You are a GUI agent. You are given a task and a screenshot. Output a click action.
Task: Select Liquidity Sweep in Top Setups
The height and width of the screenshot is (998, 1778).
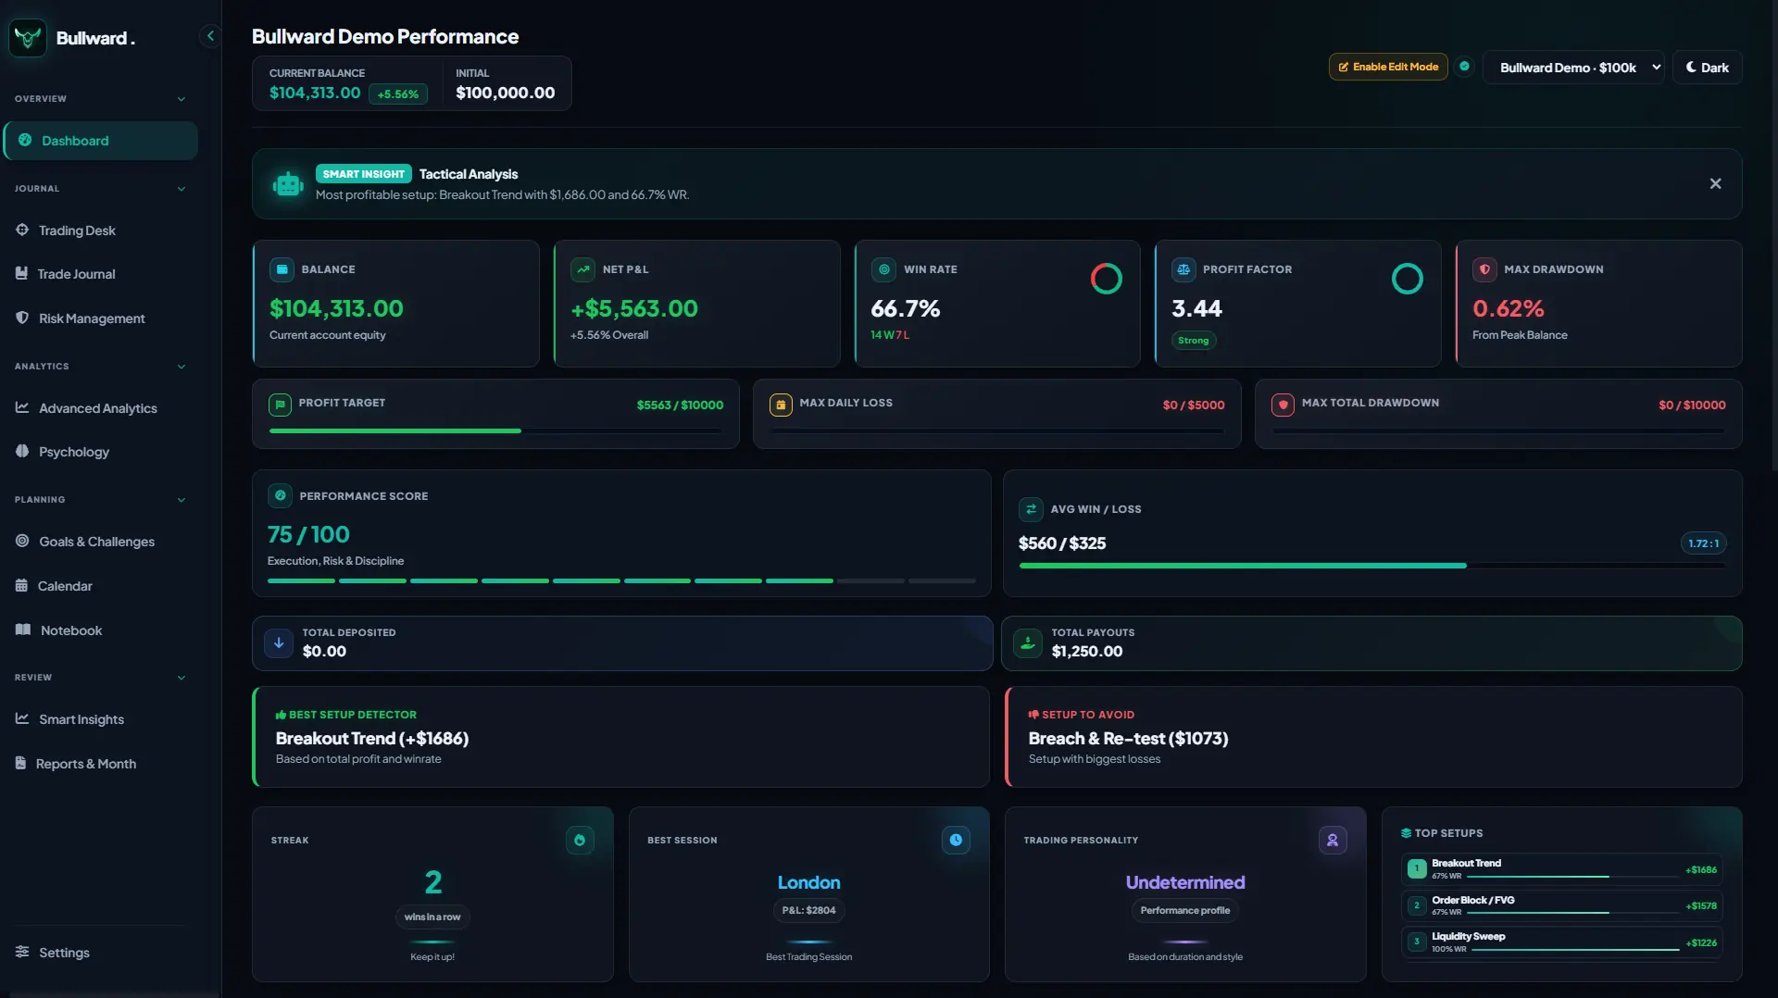[x=1561, y=942]
